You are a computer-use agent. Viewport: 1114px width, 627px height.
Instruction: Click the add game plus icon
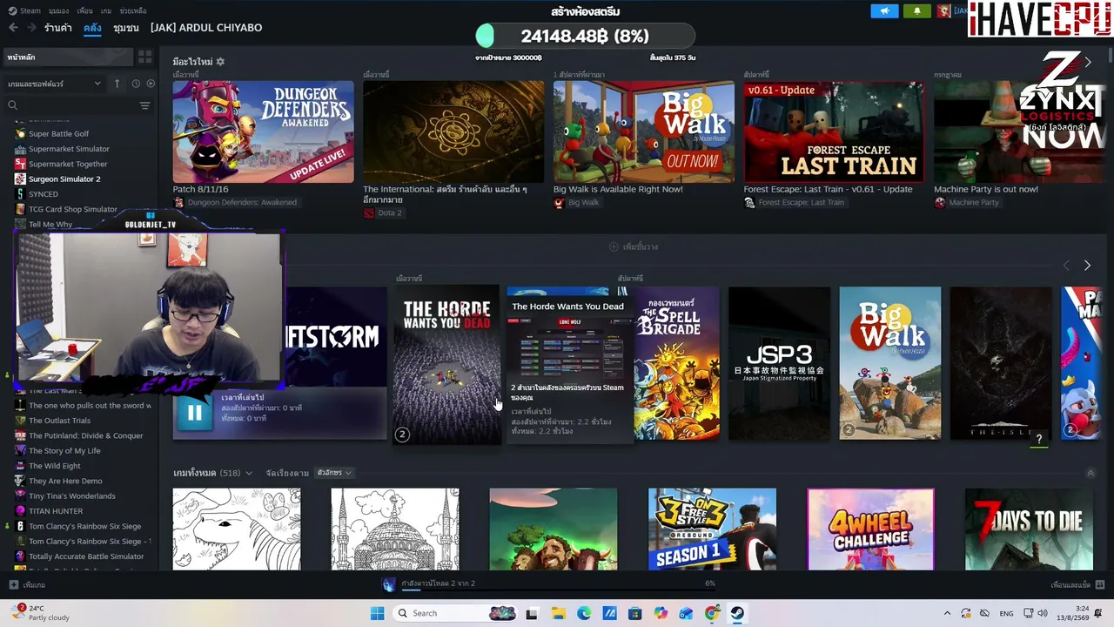[x=13, y=585]
